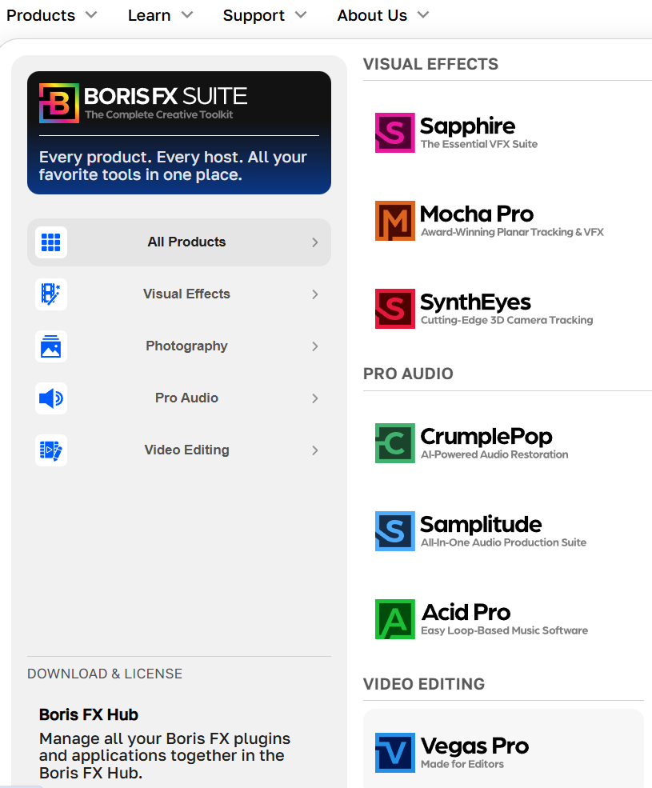
Task: Expand the Products menu chevron
Action: (x=91, y=15)
